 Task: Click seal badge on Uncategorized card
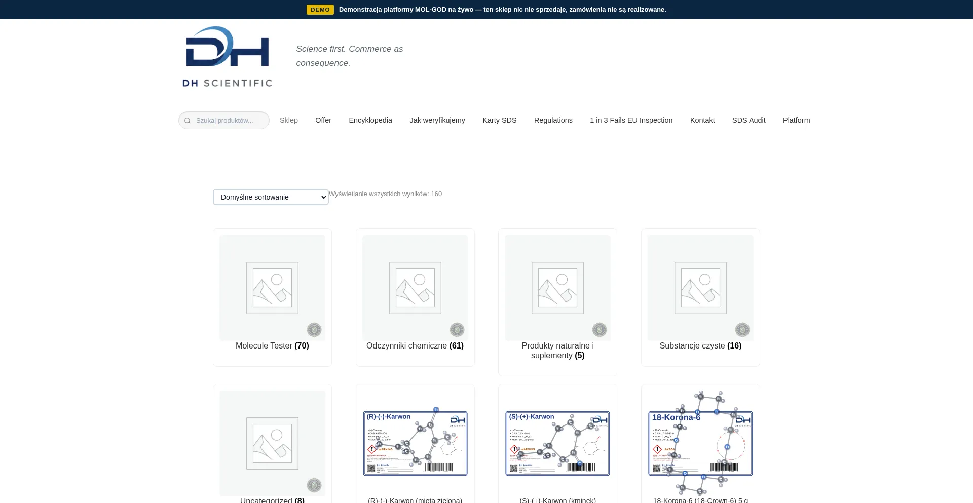click(314, 485)
